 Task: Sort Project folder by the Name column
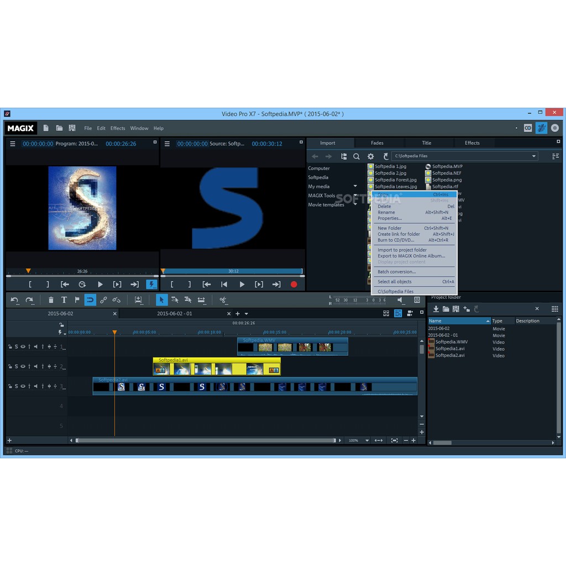[x=459, y=321]
